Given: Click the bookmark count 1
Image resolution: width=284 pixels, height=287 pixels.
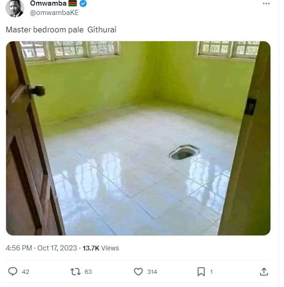Looking at the screenshot, I should (x=211, y=272).
